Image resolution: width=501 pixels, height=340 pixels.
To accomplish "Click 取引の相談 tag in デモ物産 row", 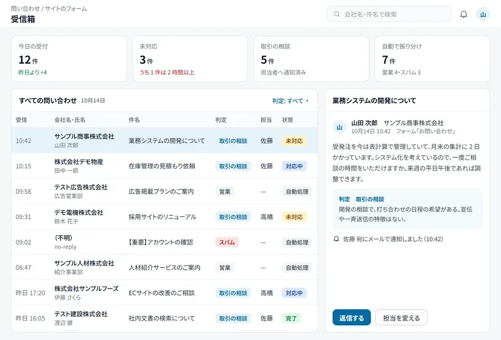I will 233,166.
